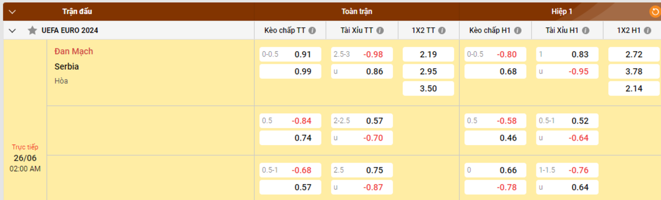
Task: Open info icon next to Tài Xỉu H1
Action: 584,31
